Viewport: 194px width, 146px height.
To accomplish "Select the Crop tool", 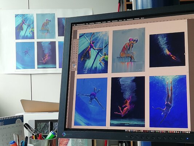I will (74, 47).
